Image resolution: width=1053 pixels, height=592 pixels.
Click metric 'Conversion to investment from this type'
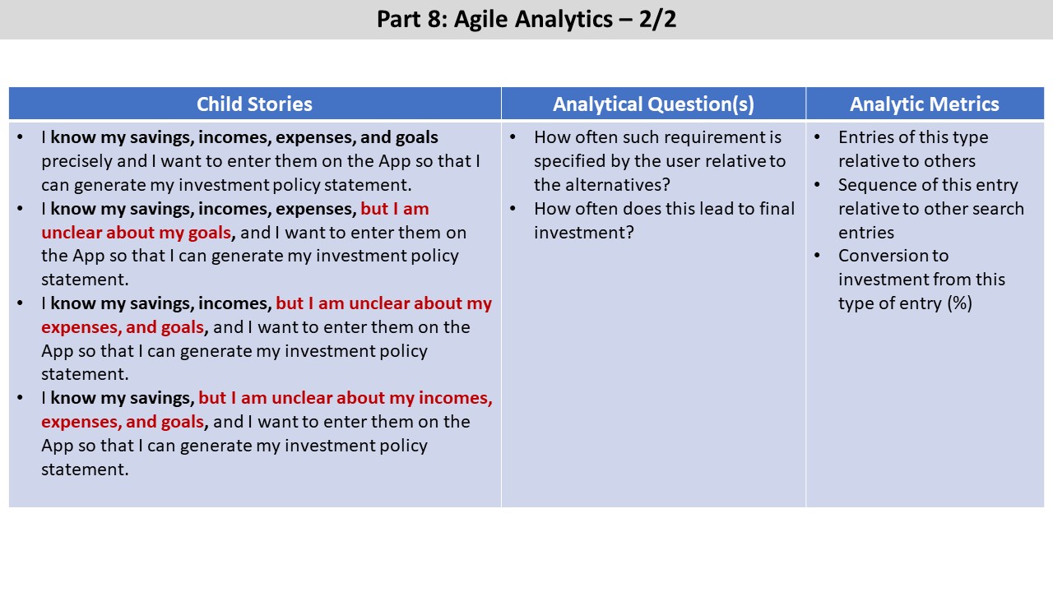pyautogui.click(x=921, y=280)
